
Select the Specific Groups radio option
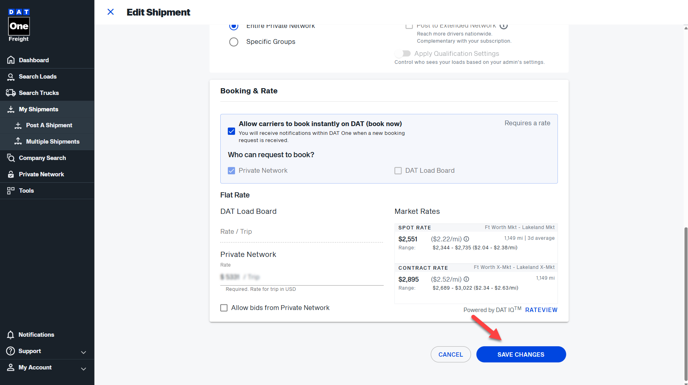234,42
